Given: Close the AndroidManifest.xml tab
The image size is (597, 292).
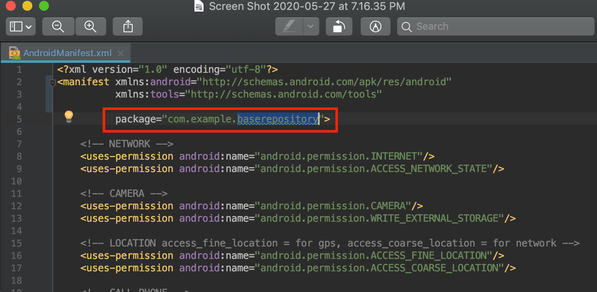Looking at the screenshot, I should (x=121, y=53).
